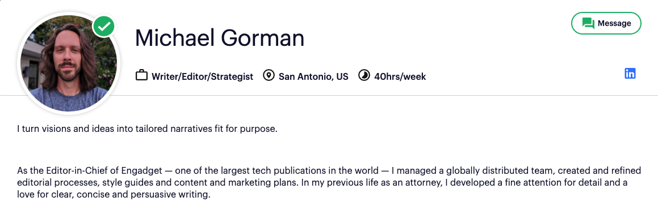Screen dimensions: 658x210
Task: Click the San Antonio, US location text
Action: [313, 76]
